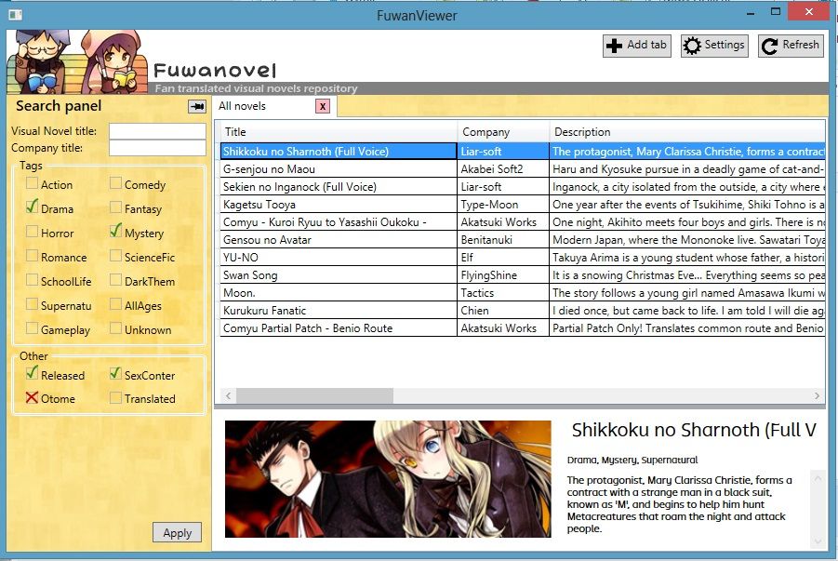The image size is (838, 561).
Task: Click the Fuwanovel mascot logo image
Action: 74,61
